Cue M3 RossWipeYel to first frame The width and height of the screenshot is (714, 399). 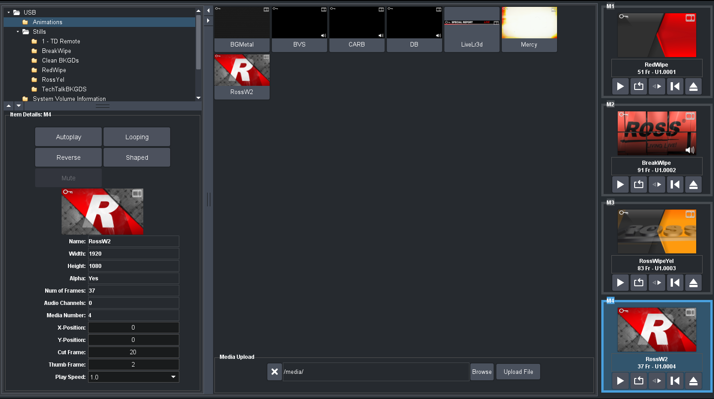675,283
